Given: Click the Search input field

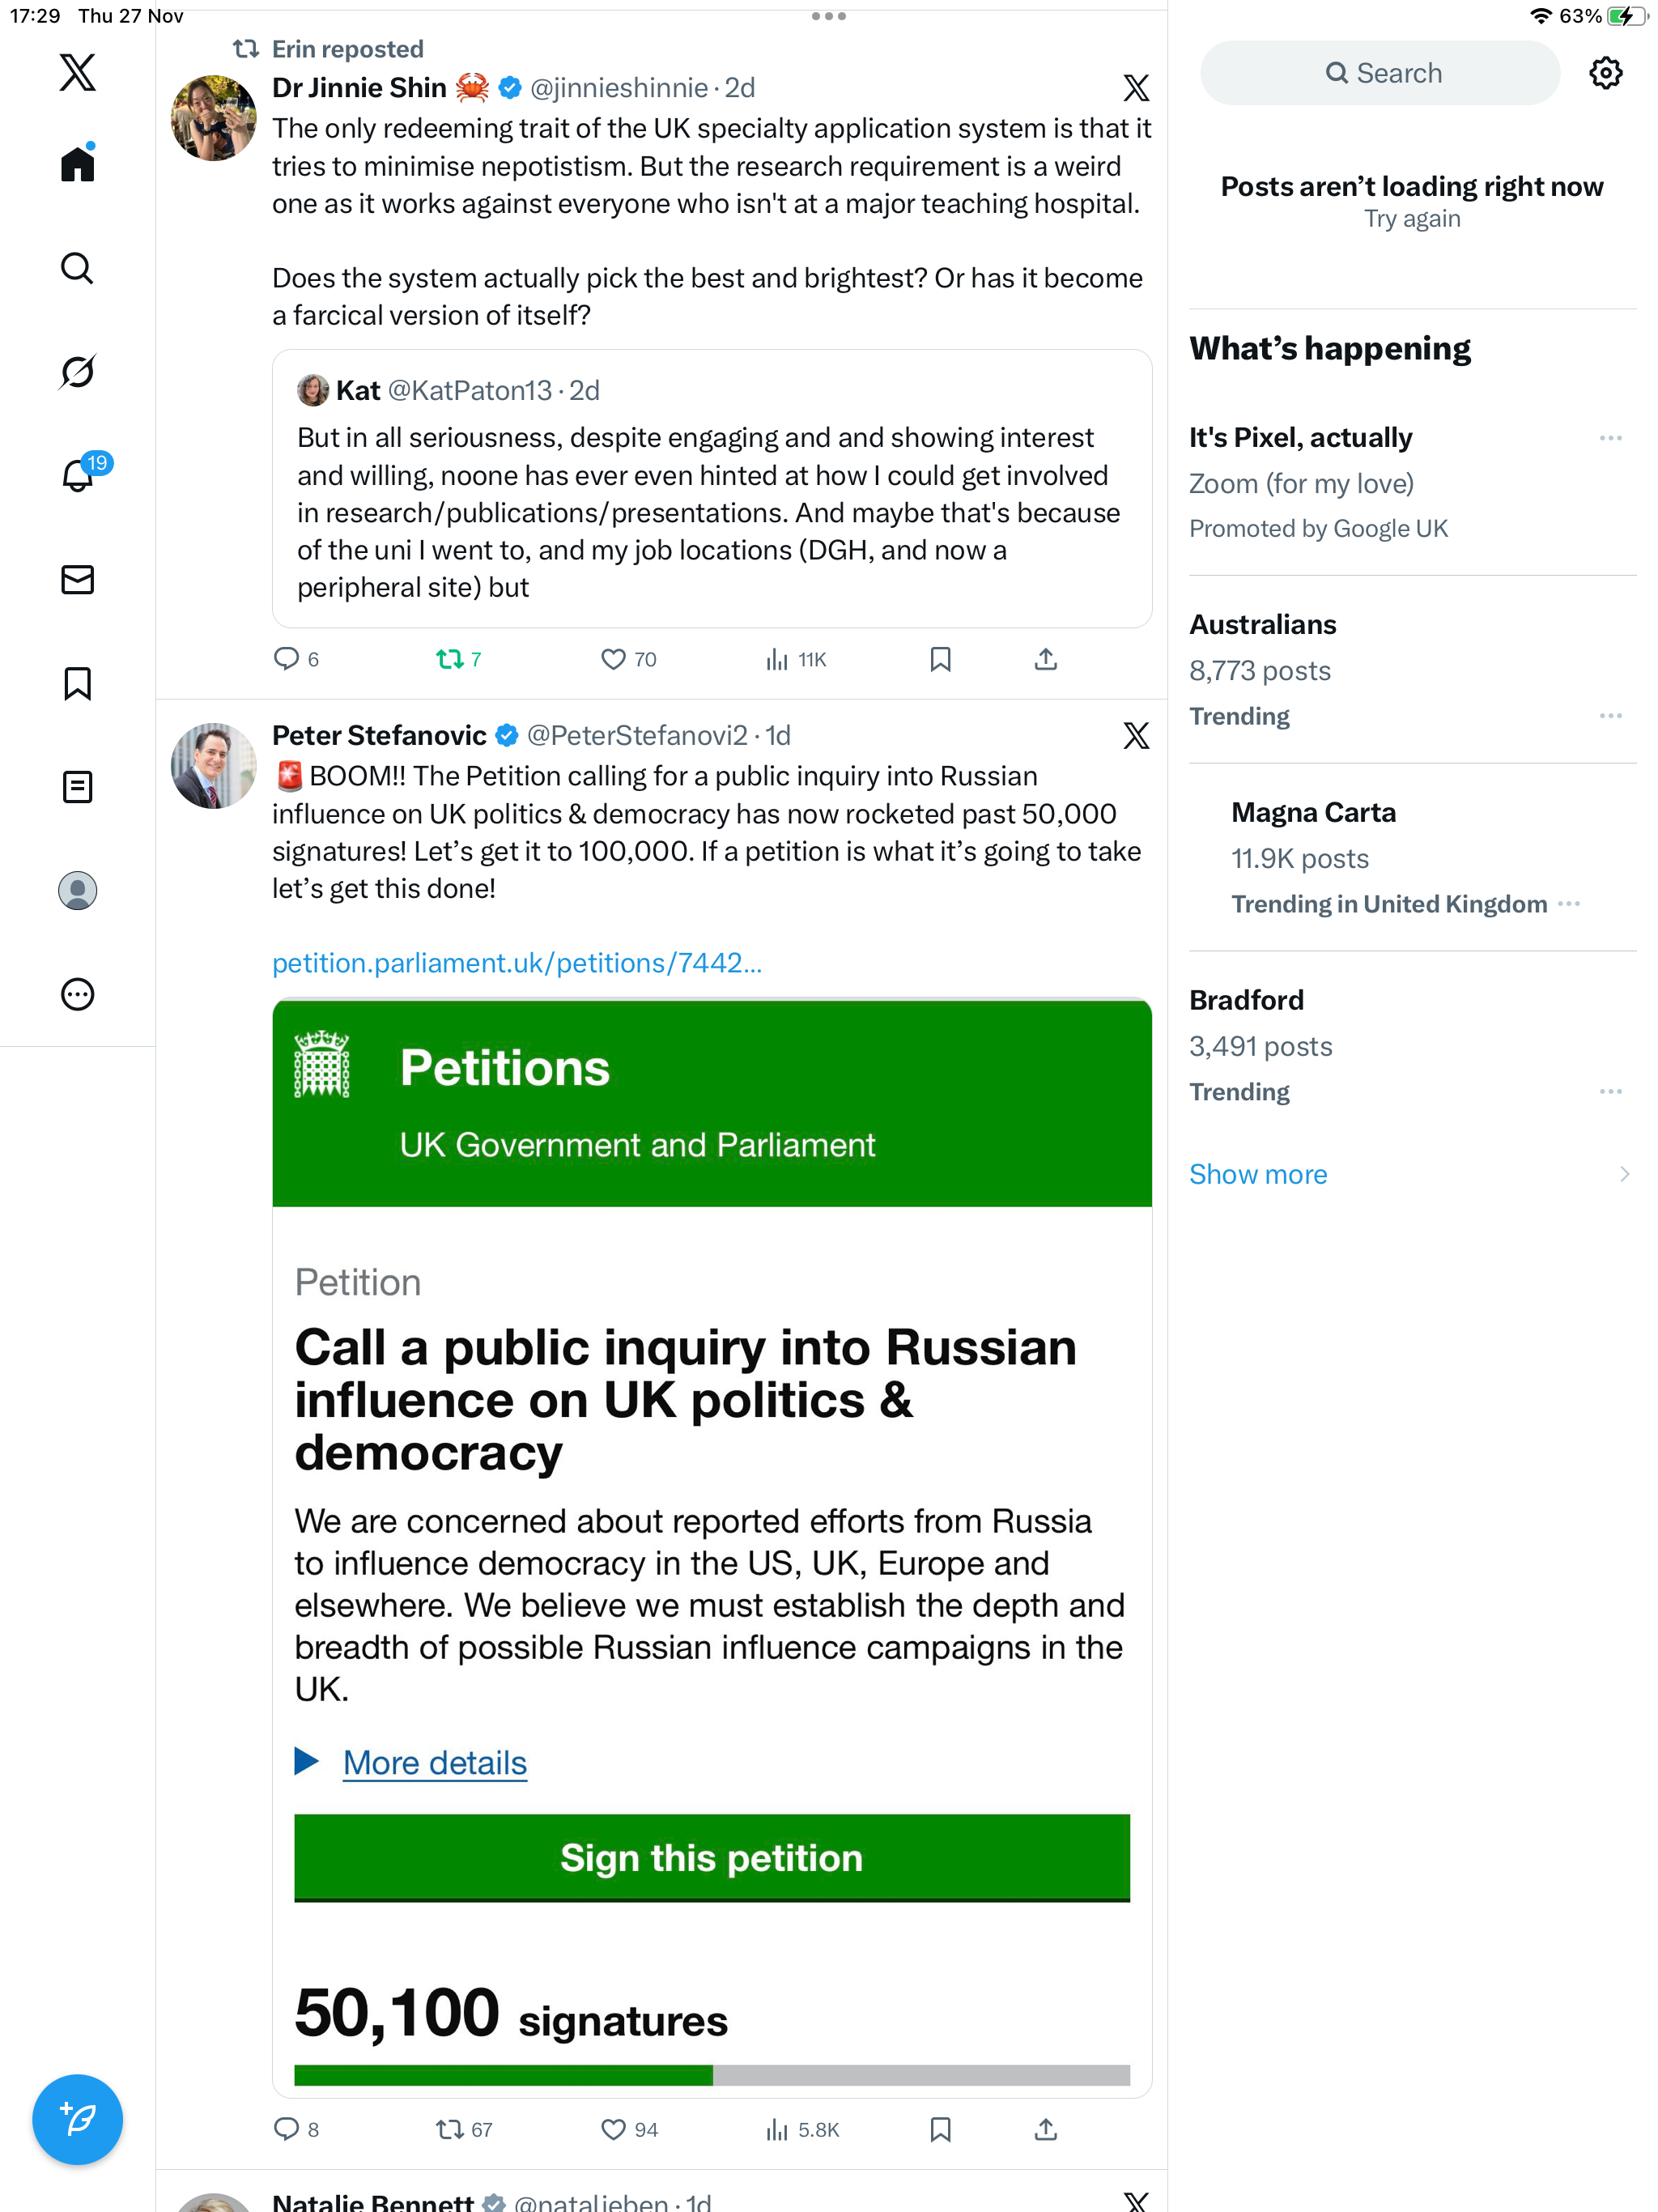Looking at the screenshot, I should pos(1380,73).
